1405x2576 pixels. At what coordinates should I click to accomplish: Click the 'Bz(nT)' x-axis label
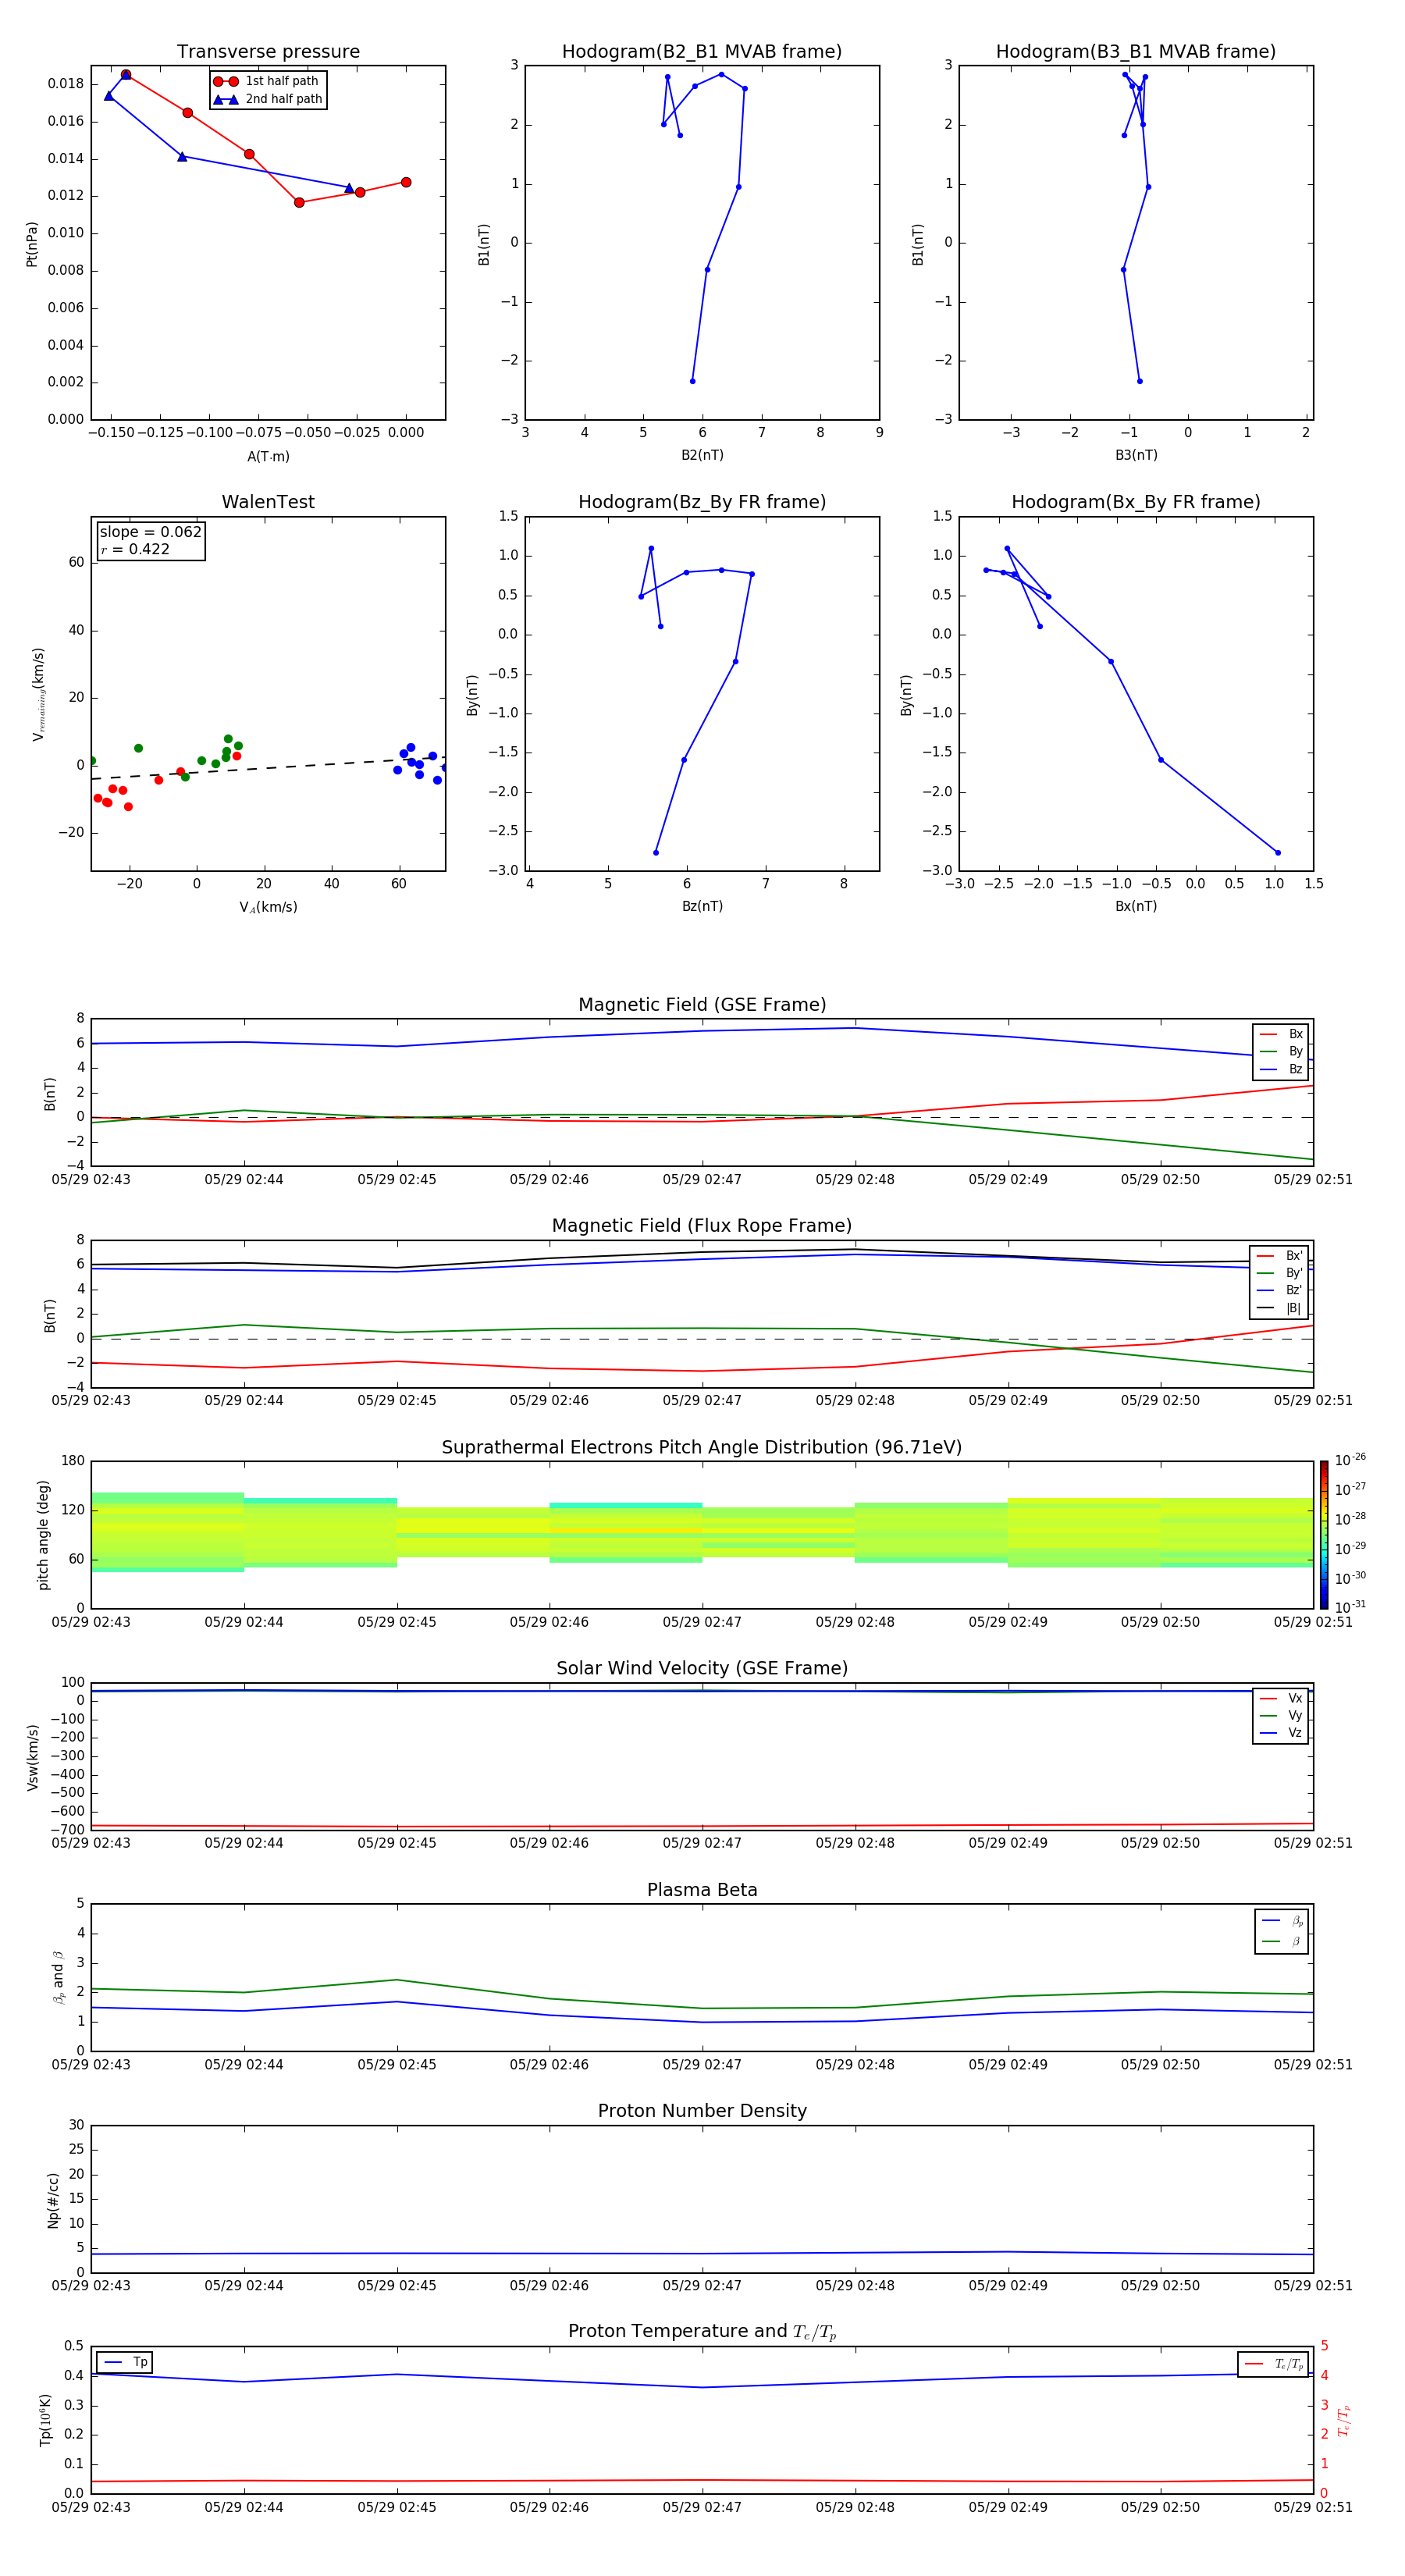702,906
